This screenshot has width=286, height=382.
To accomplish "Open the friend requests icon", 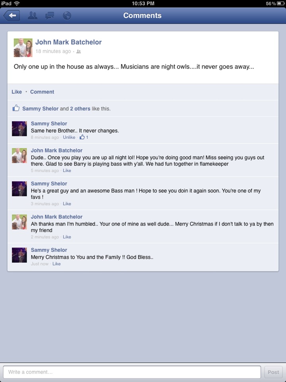I will point(33,16).
